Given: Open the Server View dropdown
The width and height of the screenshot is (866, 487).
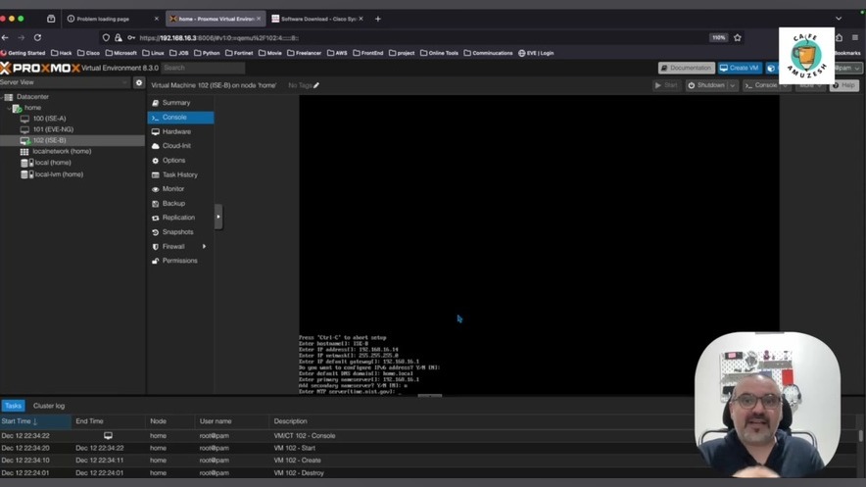Looking at the screenshot, I should [65, 82].
